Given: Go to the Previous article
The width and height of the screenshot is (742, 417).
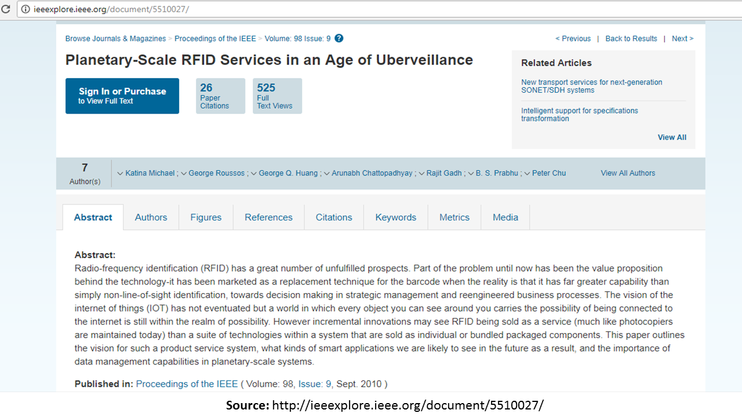Looking at the screenshot, I should (x=573, y=39).
